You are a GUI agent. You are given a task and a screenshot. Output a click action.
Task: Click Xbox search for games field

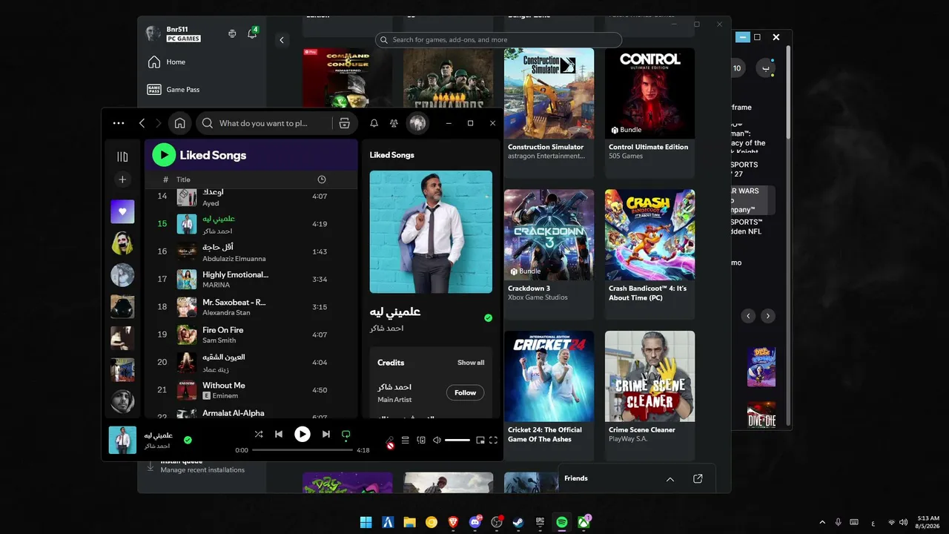(x=498, y=40)
